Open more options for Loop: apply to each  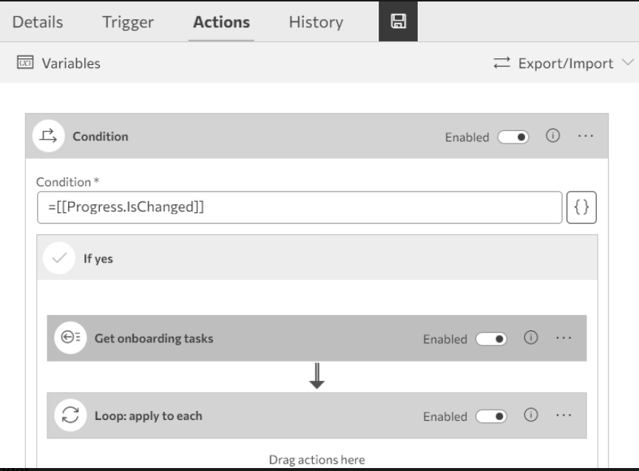[x=564, y=416]
